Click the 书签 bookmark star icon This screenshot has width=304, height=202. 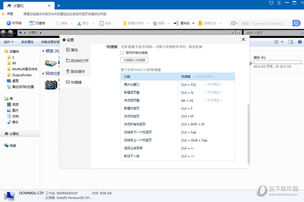[3, 14]
